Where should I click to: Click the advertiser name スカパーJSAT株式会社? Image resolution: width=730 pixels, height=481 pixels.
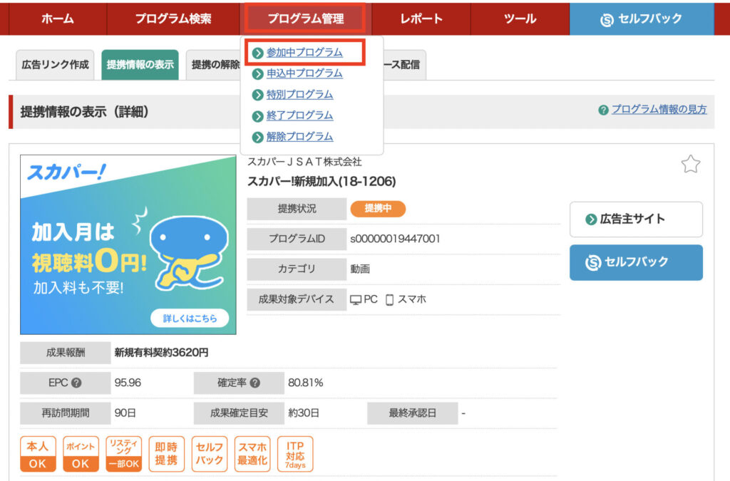click(x=304, y=162)
